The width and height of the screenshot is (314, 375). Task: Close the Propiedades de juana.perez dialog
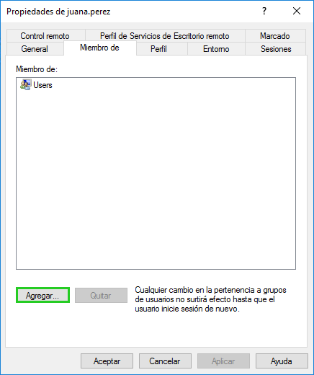coord(297,11)
